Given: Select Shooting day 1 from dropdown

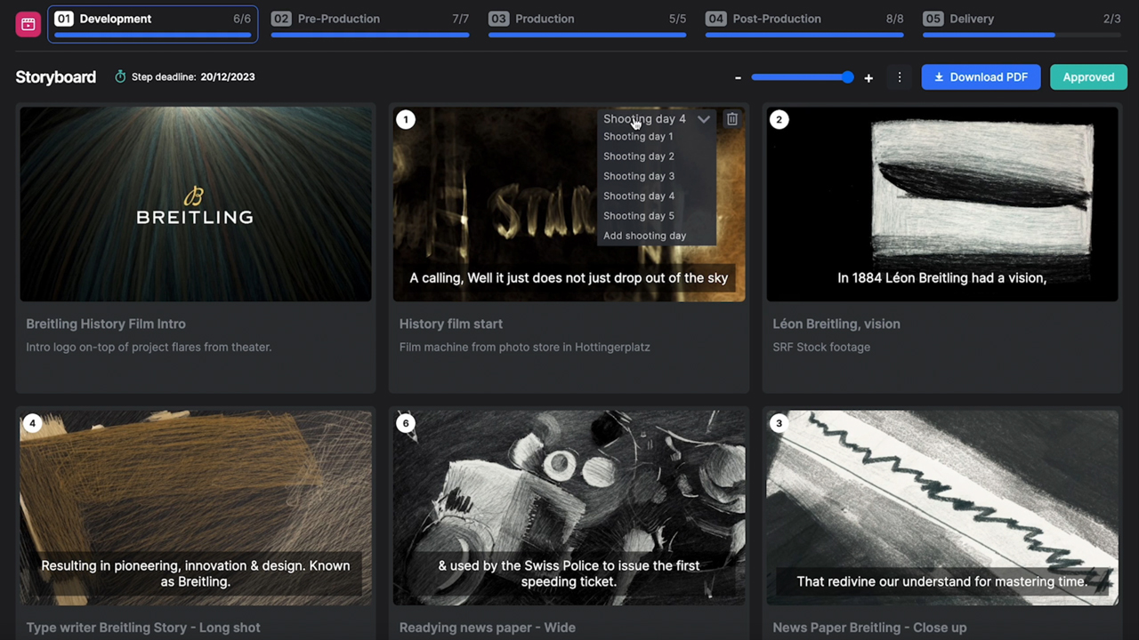Looking at the screenshot, I should (638, 137).
